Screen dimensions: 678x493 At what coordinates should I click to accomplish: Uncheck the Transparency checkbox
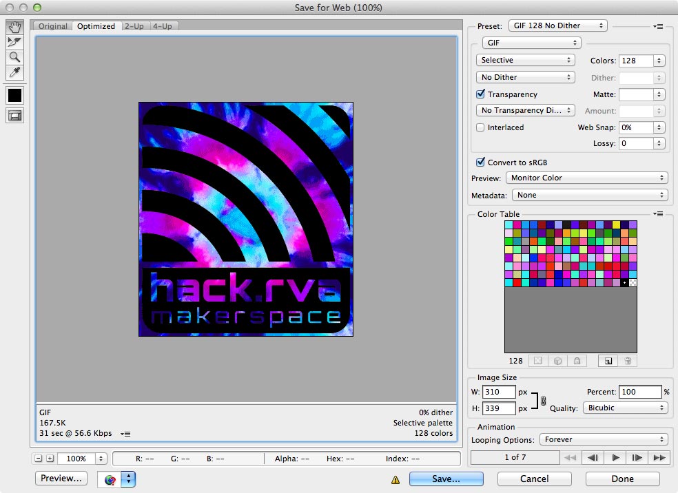coord(480,94)
